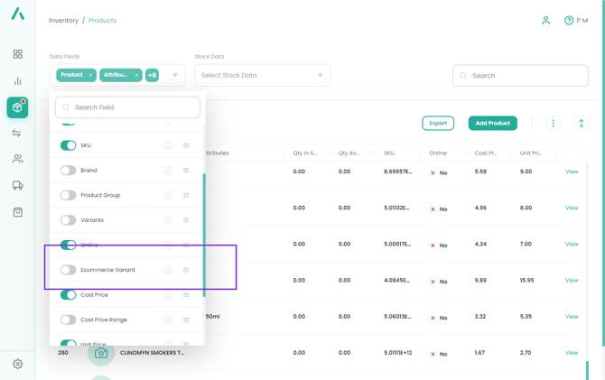Enable the Brand field toggle
The width and height of the screenshot is (605, 380).
(68, 170)
